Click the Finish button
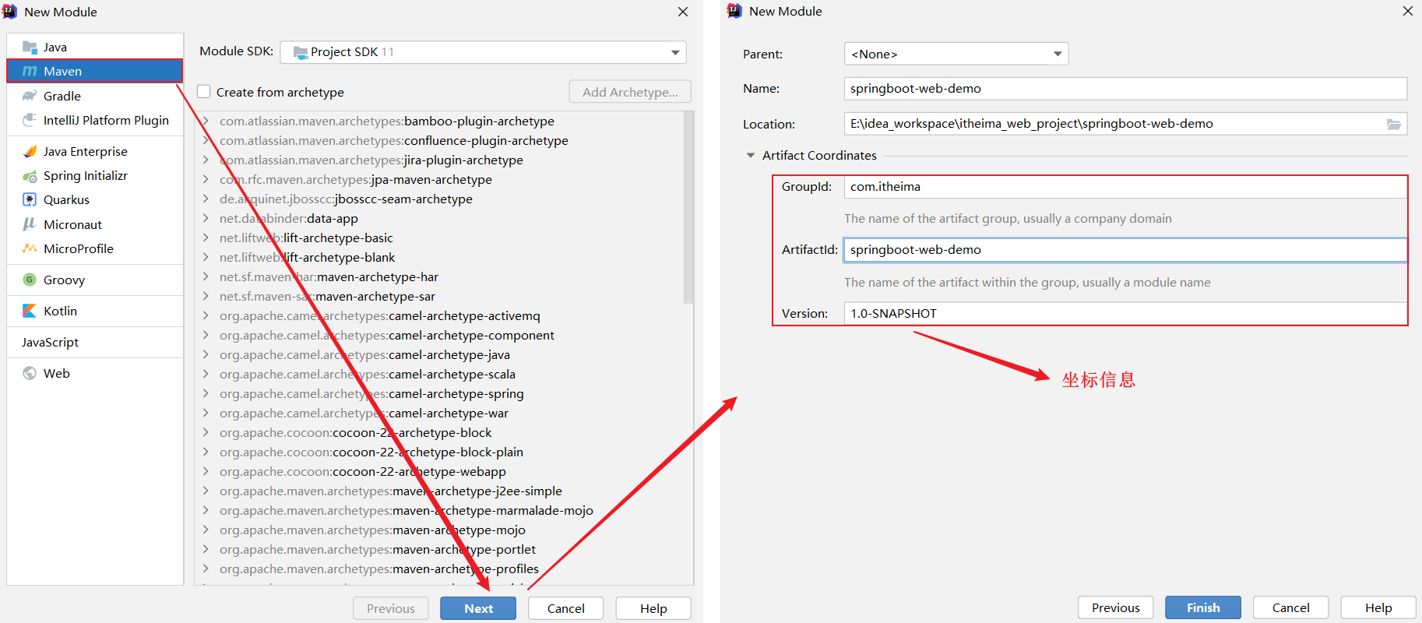The image size is (1422, 623). coord(1202,607)
